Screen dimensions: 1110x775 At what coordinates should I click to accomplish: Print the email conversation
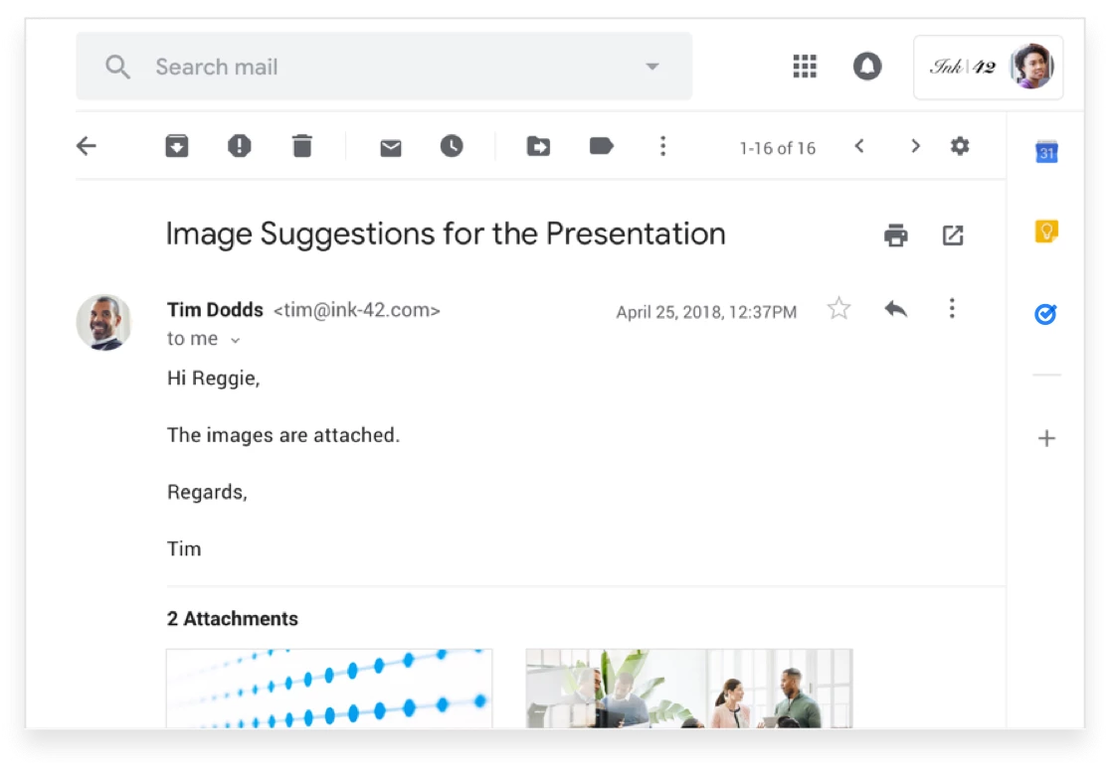pos(895,235)
